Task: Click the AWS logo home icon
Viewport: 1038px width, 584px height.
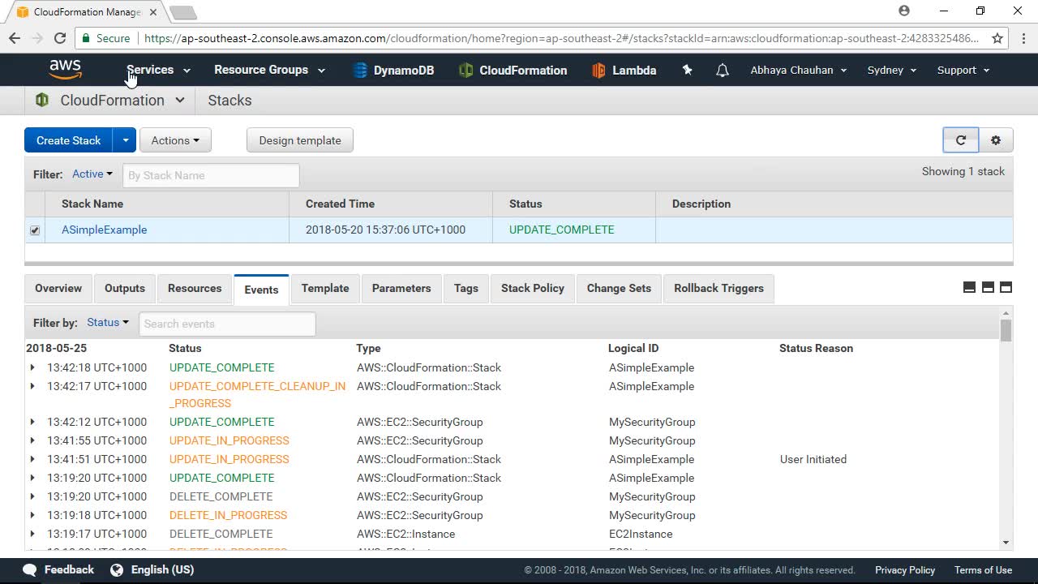Action: click(65, 70)
